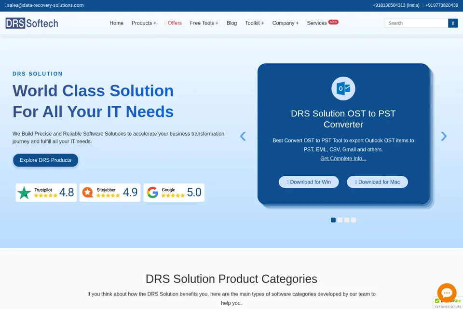This screenshot has width=463, height=309.
Task: Click the DRS Solution OST to PST Converter title
Action: pyautogui.click(x=343, y=119)
